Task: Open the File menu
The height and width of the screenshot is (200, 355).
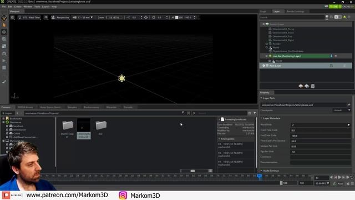Action: coord(4,7)
